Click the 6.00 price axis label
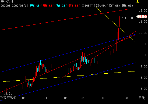 coord(144,78)
